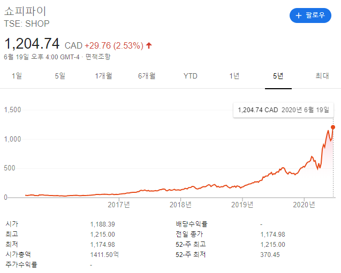Select the 1년 time range tab
The height and width of the screenshot is (273, 341).
234,76
